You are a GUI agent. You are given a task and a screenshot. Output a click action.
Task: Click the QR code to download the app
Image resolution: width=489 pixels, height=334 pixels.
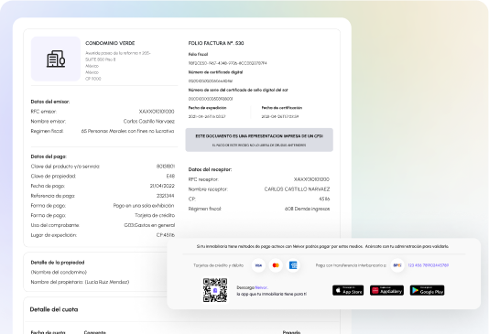215,290
